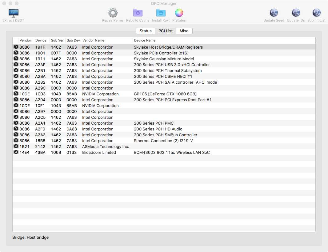Viewport: 328px width, 252px height.
Task: Select the 200 Series PCH HD Audio row
Action: tap(158, 129)
